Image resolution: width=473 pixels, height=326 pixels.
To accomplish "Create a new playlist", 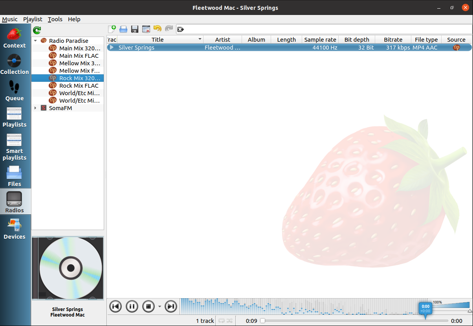I will coord(112,29).
